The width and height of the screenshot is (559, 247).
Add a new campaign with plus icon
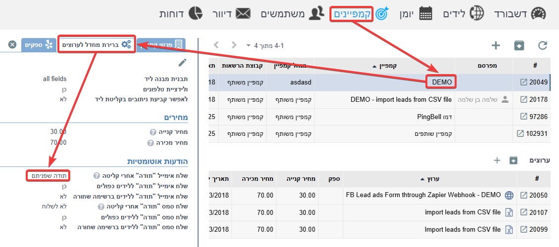click(495, 45)
